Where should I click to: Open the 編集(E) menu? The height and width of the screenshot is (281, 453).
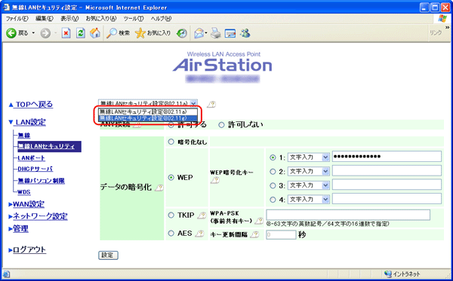45,19
